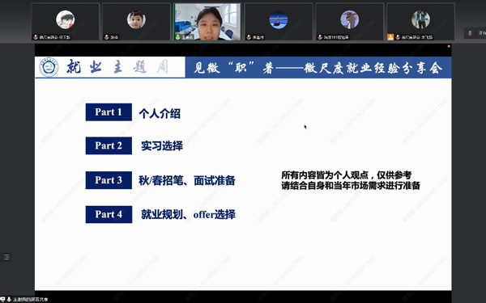
Task: Click the screen-share monitor icon at bottom left
Action: tap(2, 299)
